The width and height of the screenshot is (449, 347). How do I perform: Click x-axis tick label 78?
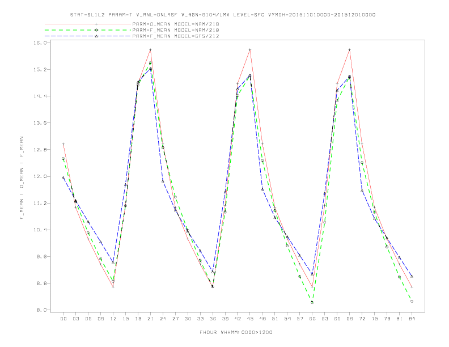387,319
